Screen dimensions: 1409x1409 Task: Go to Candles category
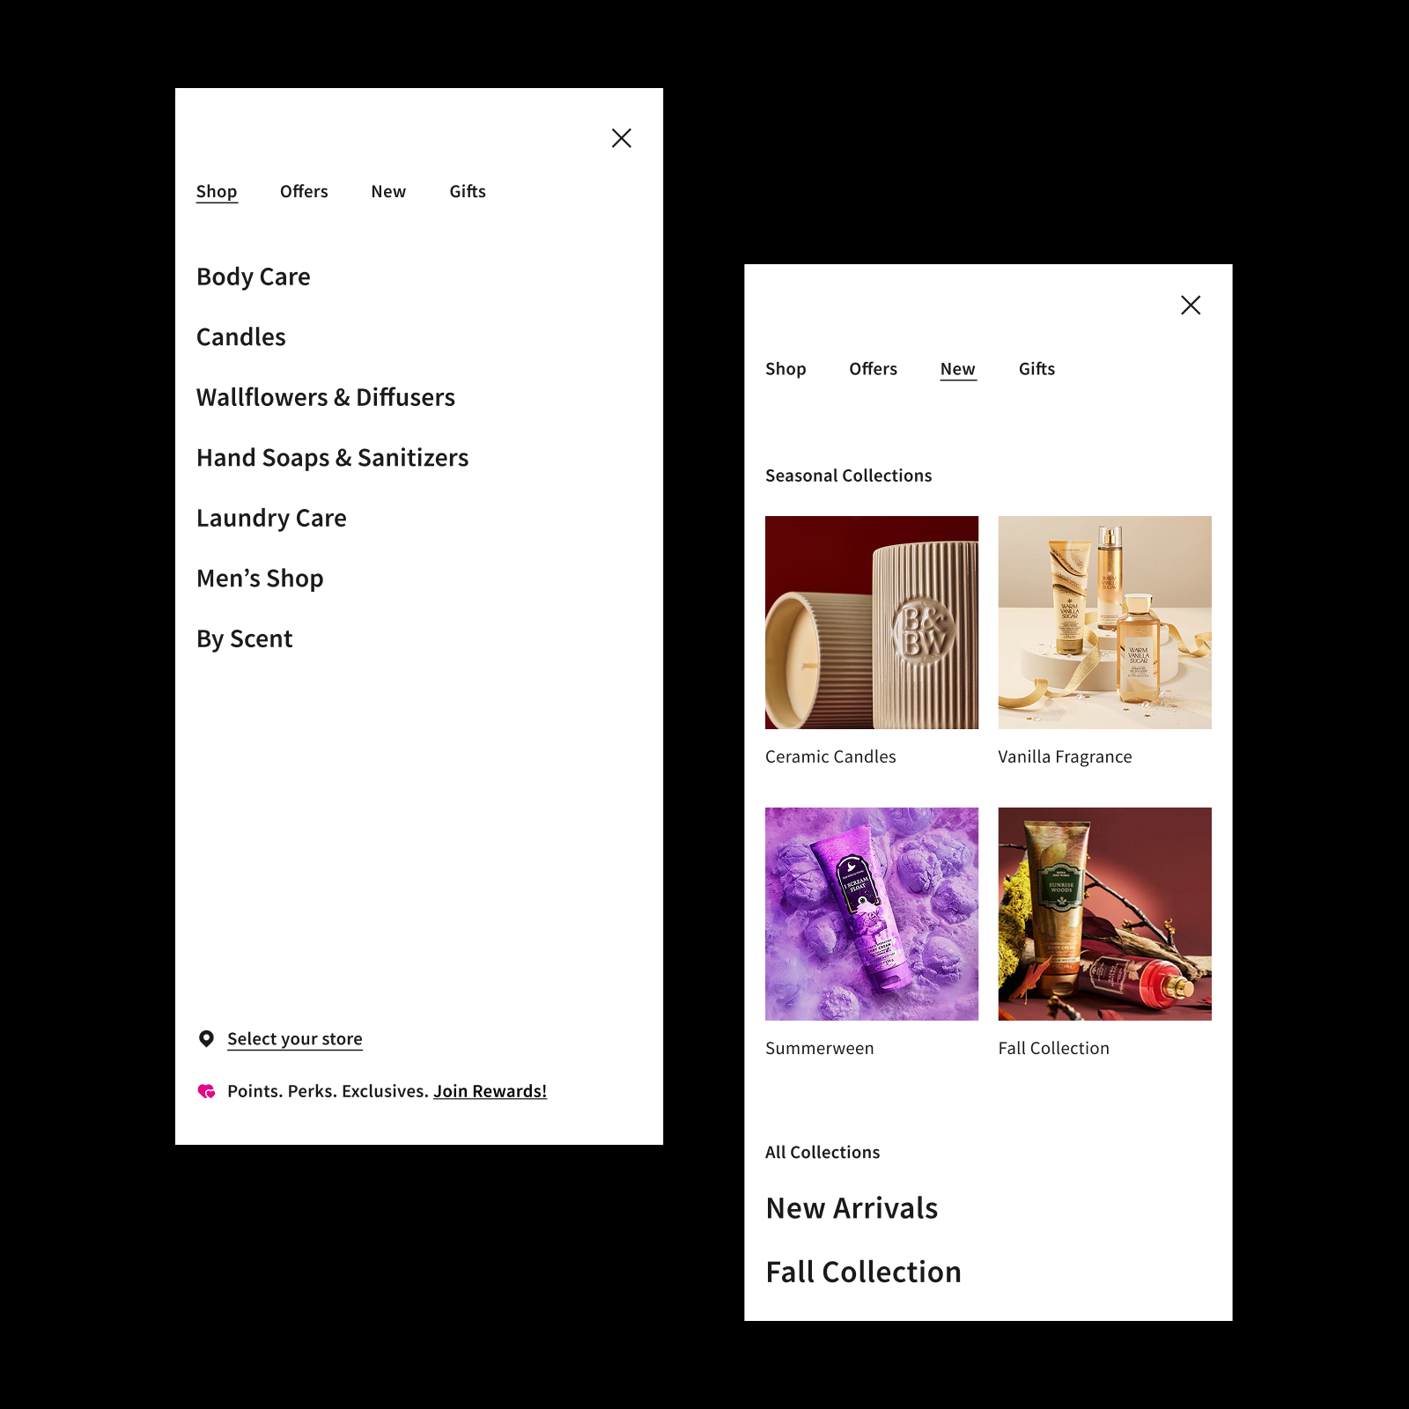[241, 337]
